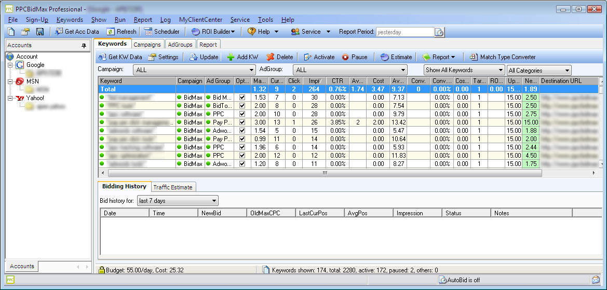Click Add KW green plus button

point(242,57)
